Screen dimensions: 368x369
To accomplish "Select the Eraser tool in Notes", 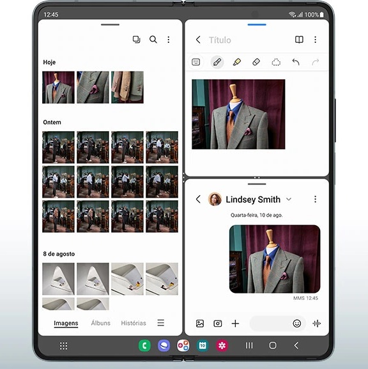I will coord(256,62).
